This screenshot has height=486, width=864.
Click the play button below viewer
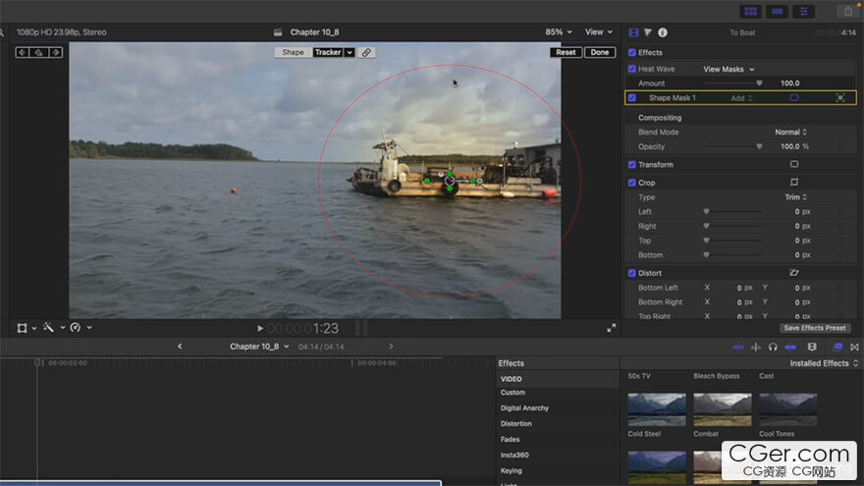coord(260,328)
